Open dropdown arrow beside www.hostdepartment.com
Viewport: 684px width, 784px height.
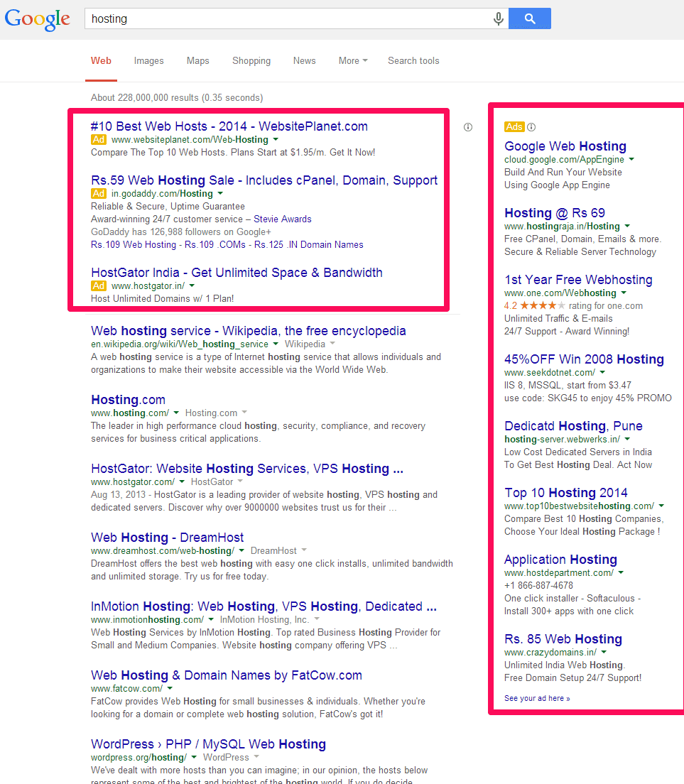(621, 572)
